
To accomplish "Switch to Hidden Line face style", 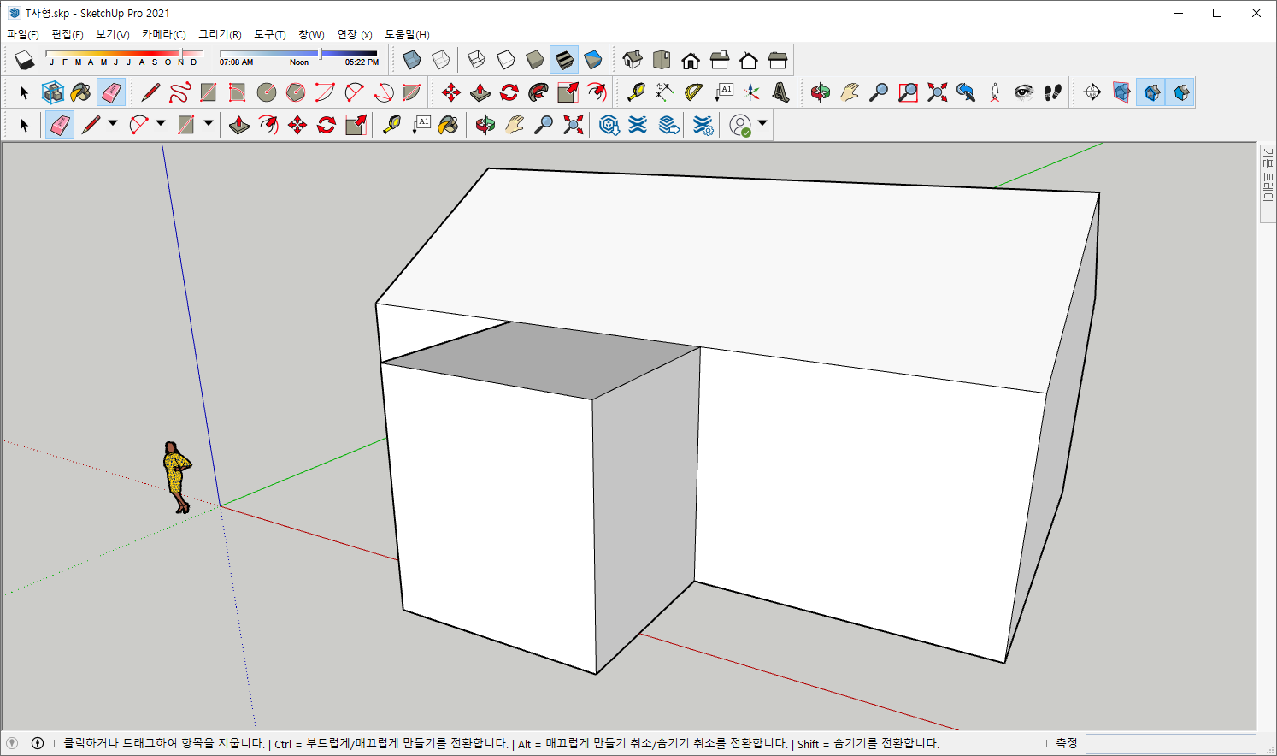I will click(x=506, y=60).
